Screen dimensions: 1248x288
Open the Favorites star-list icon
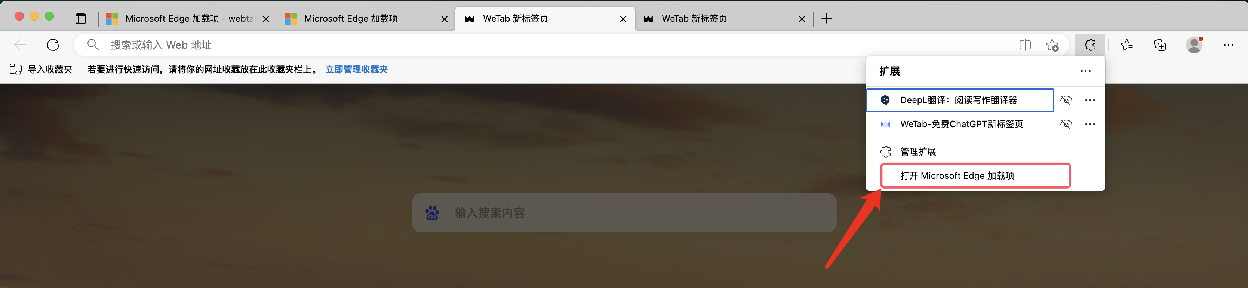1127,45
